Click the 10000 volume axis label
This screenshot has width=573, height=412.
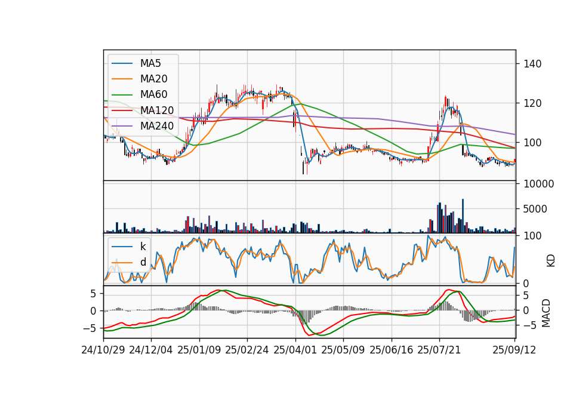(x=538, y=184)
